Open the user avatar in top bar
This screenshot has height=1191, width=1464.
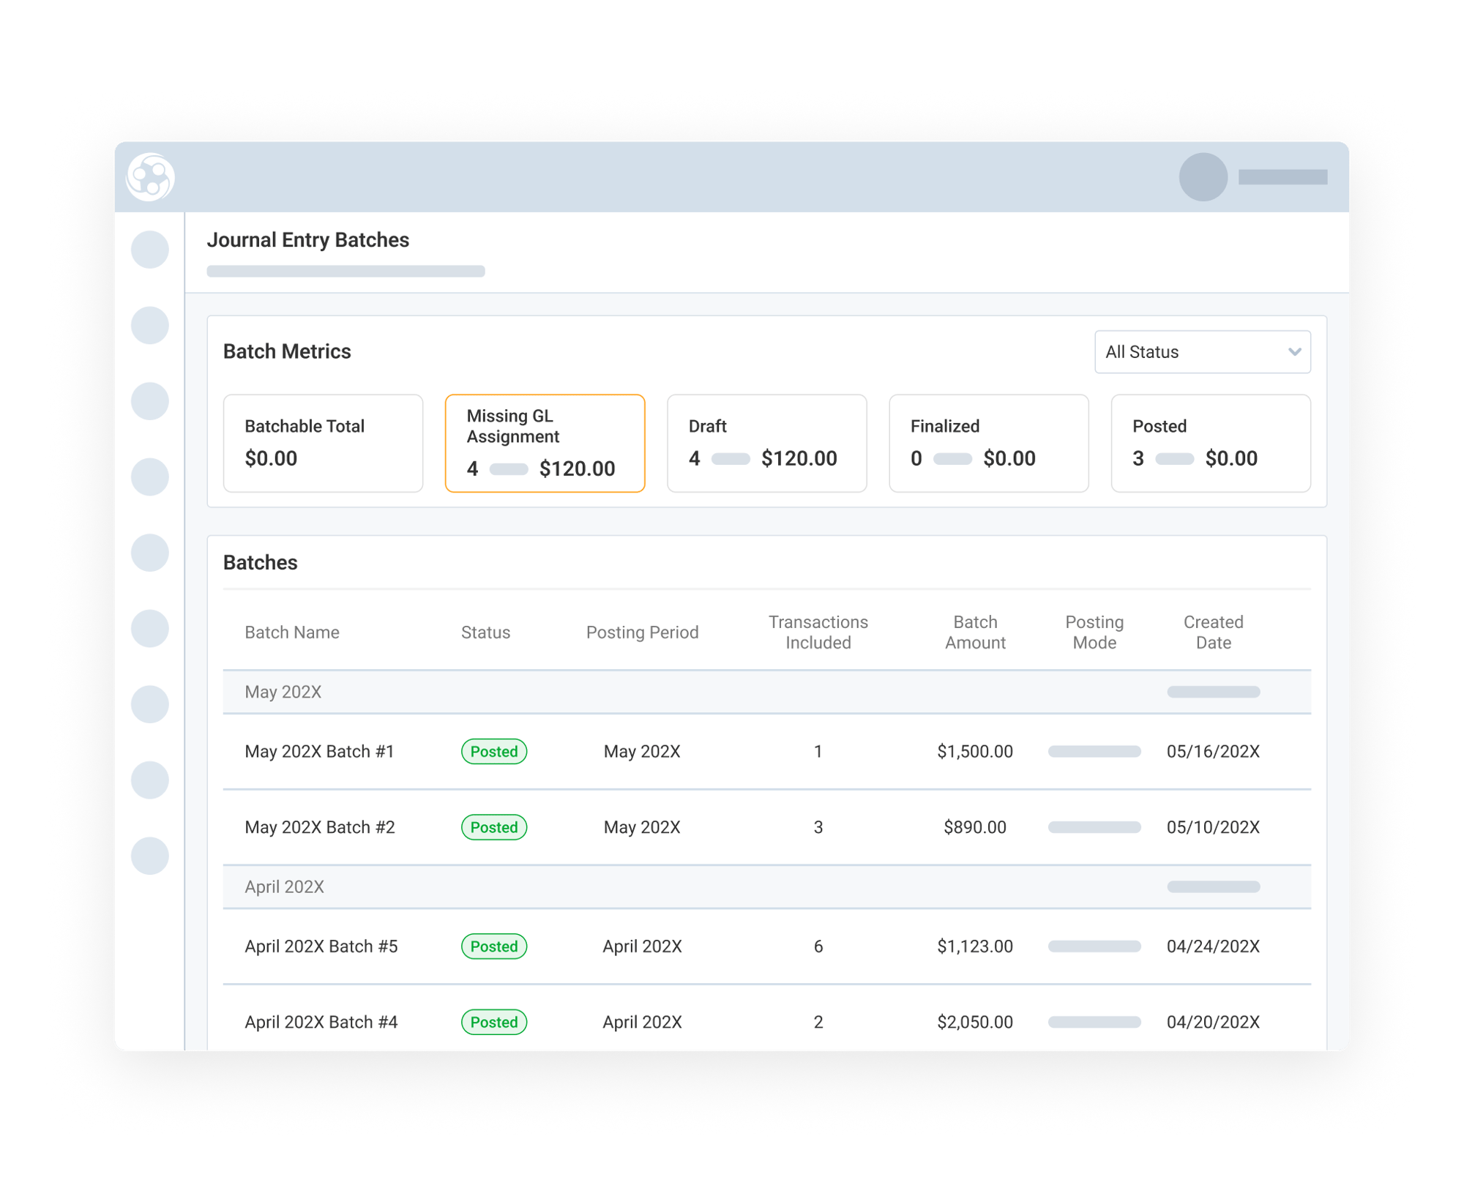click(x=1203, y=177)
